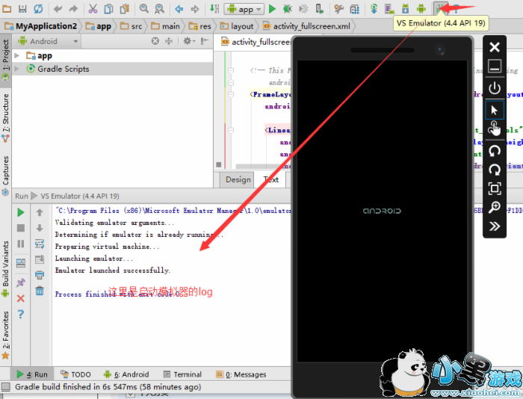Toggle soft-wrap in the Run console

(40, 244)
